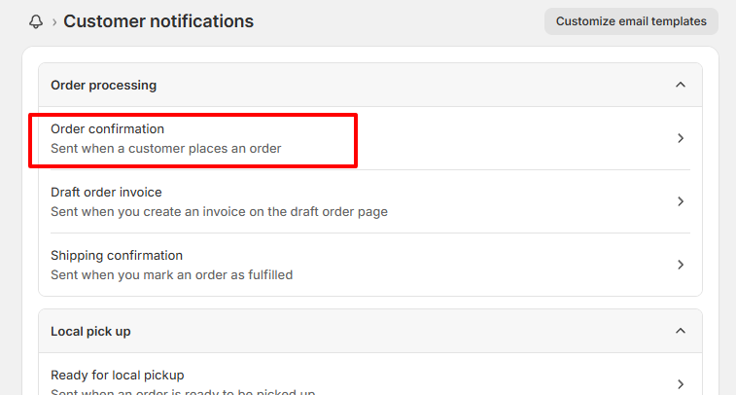This screenshot has height=395, width=736.
Task: Click the Customer notifications page heading
Action: coord(158,21)
